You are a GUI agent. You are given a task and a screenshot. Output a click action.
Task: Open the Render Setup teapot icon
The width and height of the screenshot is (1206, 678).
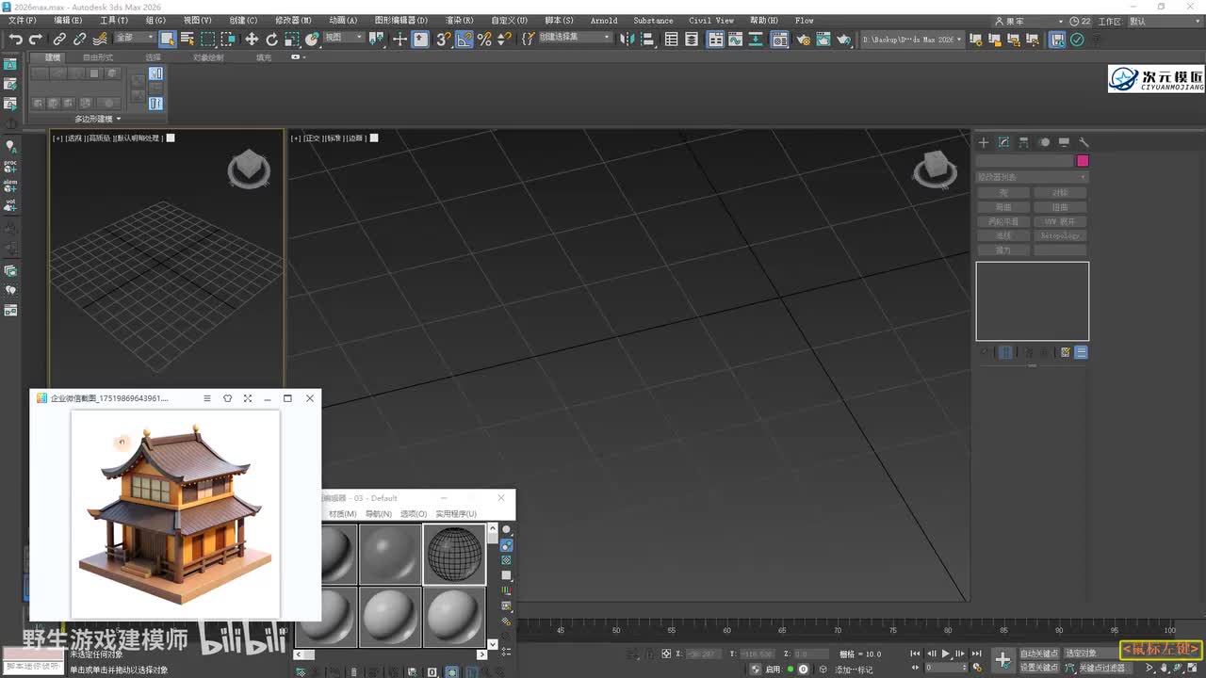(x=803, y=39)
